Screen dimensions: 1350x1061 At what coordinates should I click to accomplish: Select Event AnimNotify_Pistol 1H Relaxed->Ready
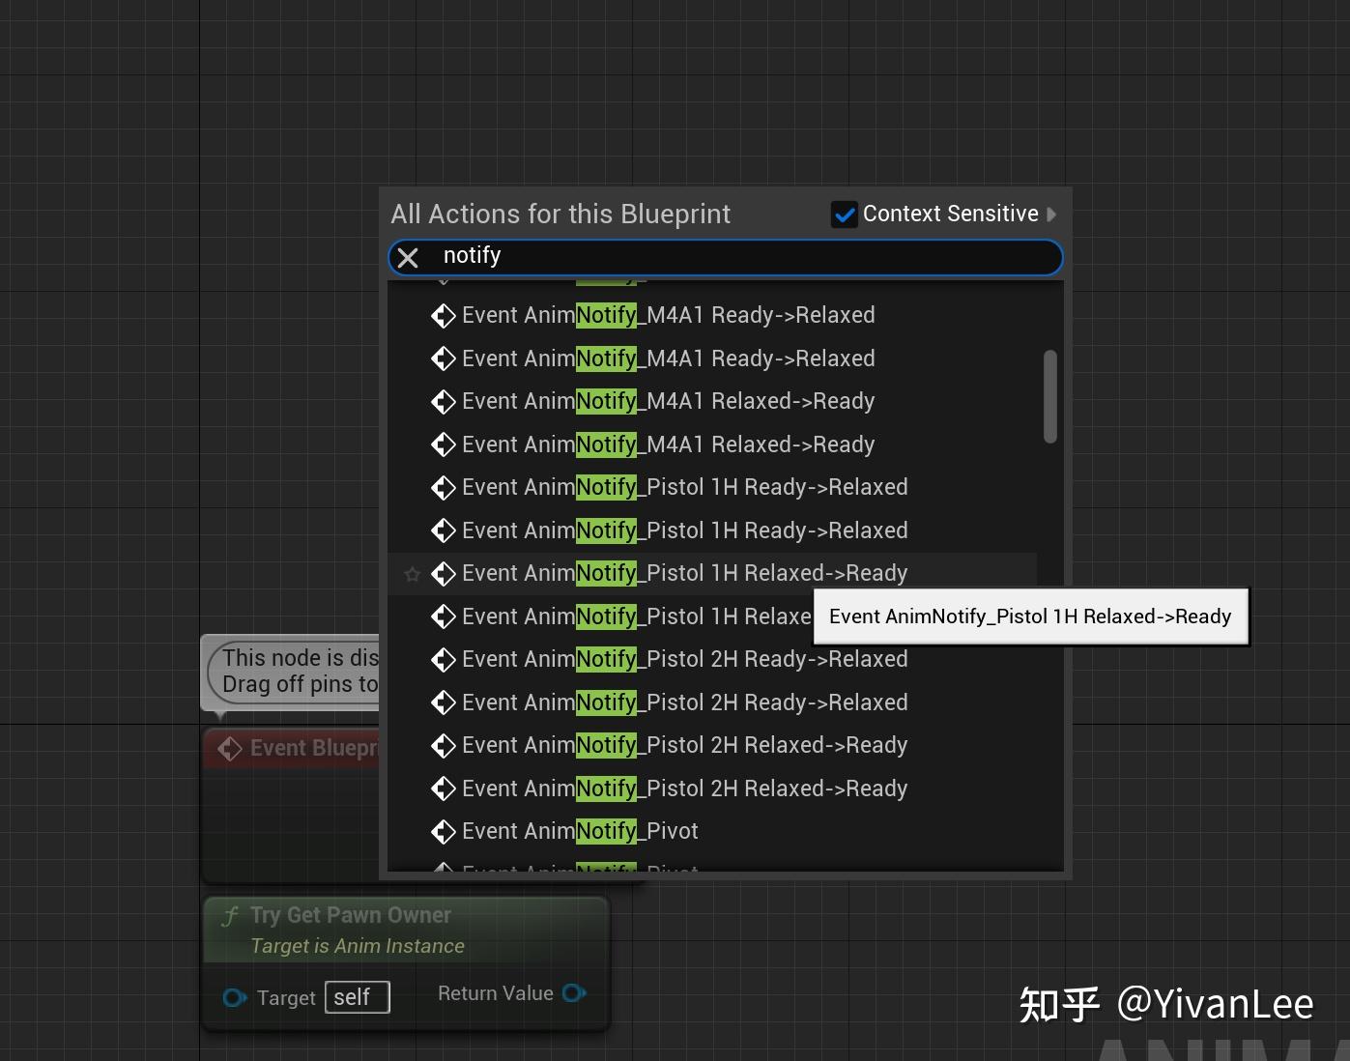684,573
